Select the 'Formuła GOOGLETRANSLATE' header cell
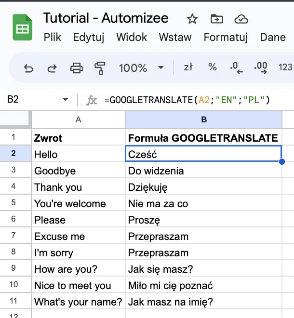The width and height of the screenshot is (294, 318). click(204, 137)
